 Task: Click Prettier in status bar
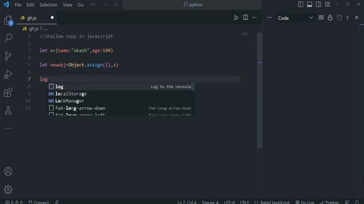click(329, 202)
